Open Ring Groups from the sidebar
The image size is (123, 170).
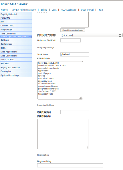point(16,30)
